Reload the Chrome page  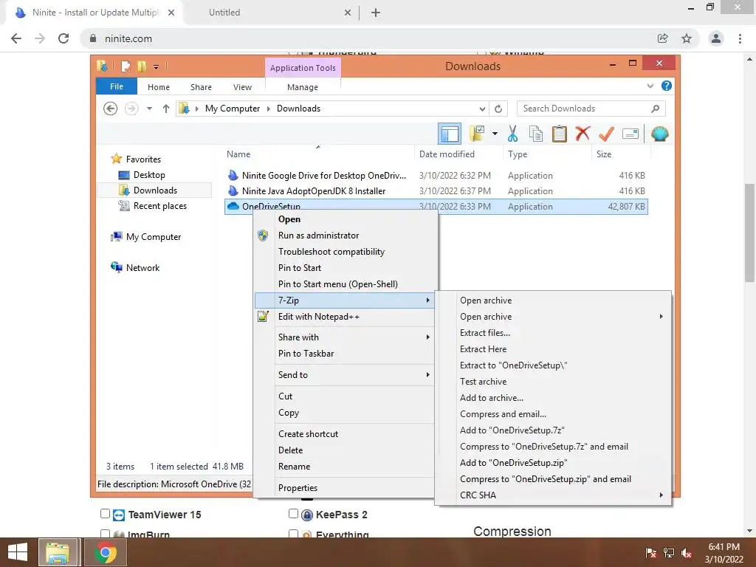coord(63,38)
